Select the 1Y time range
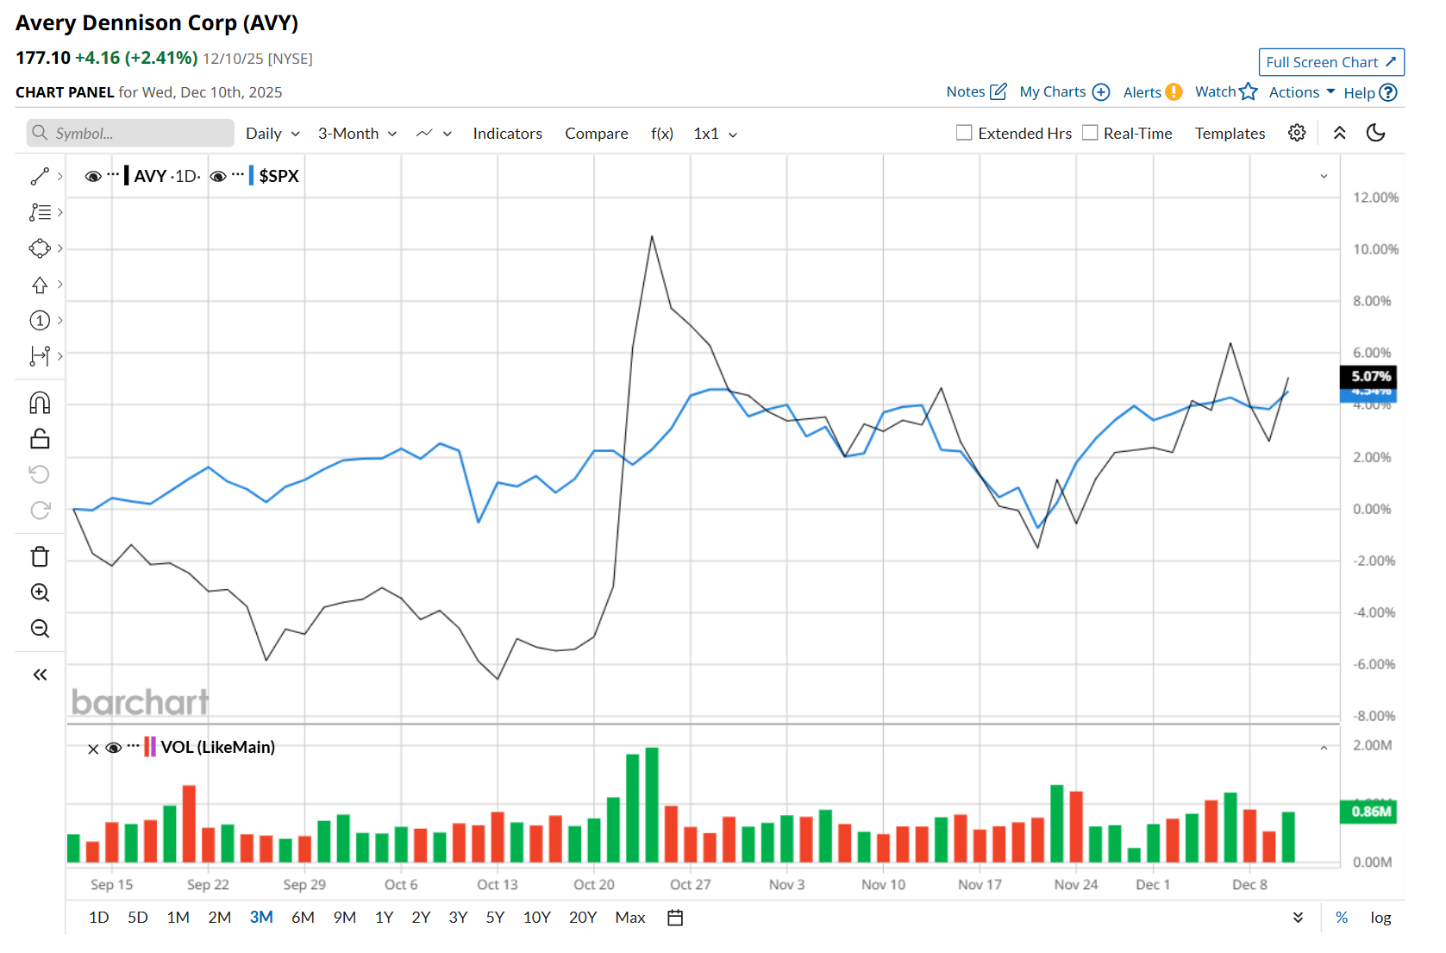Screen dimensions: 1446x953 (385, 918)
